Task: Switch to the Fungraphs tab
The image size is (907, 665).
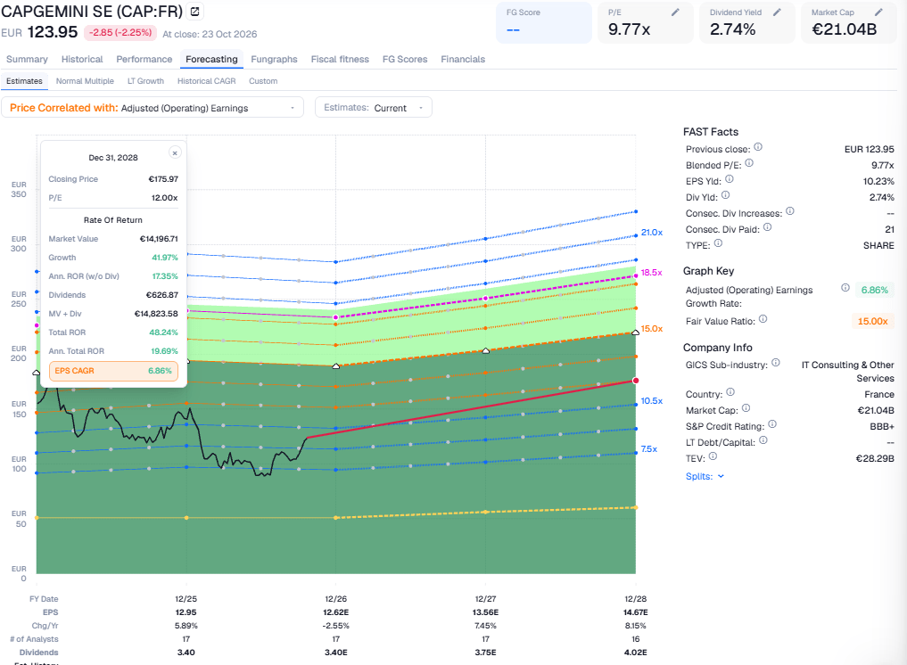Action: point(274,59)
